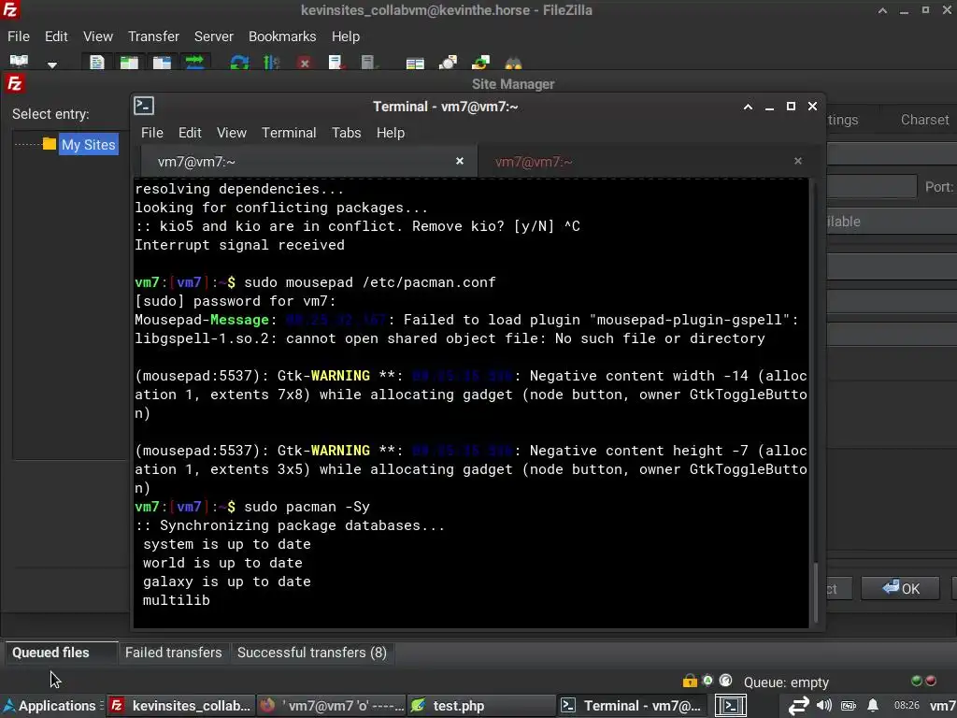Click OK button in Site Manager
Image resolution: width=957 pixels, height=718 pixels.
point(901,589)
